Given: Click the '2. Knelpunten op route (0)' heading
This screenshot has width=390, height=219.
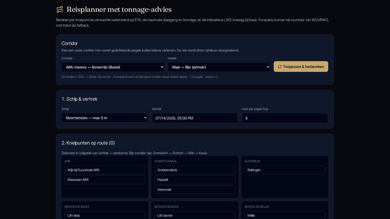Looking at the screenshot, I should (x=88, y=143).
